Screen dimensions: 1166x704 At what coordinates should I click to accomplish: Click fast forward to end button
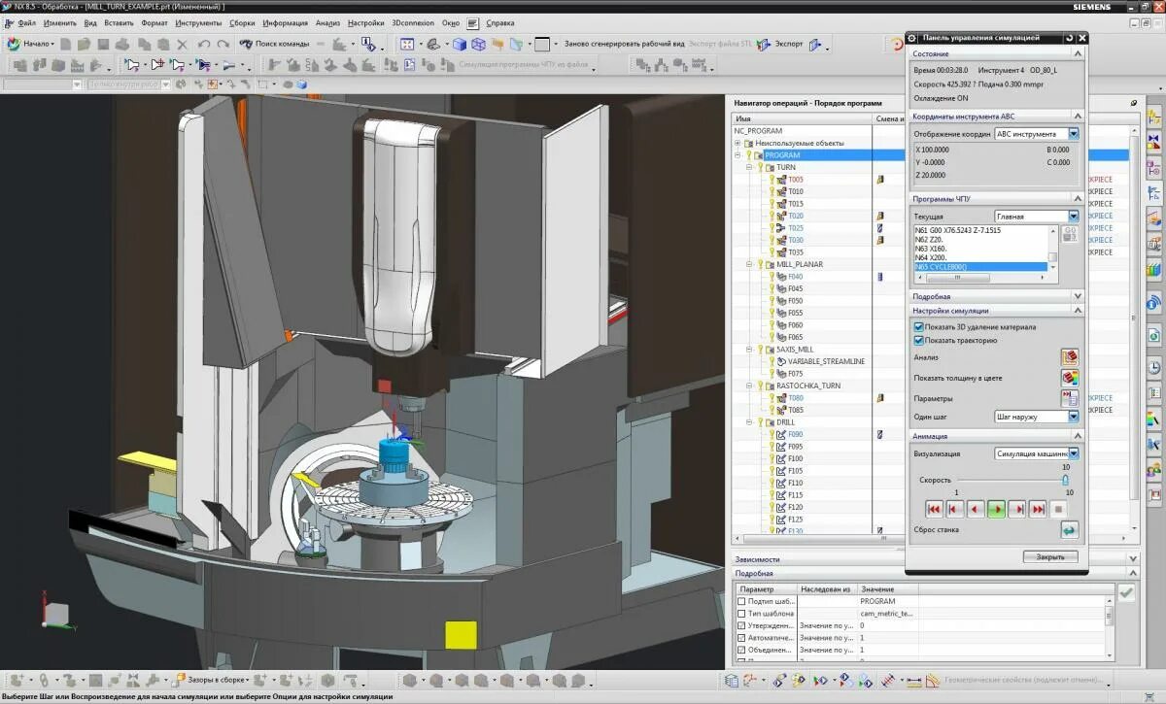point(1038,509)
